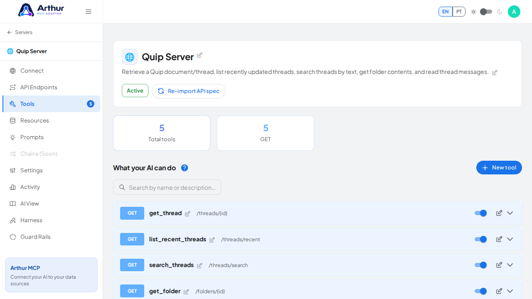Click the GET badge on search_threads row
The height and width of the screenshot is (299, 532).
coord(132,265)
